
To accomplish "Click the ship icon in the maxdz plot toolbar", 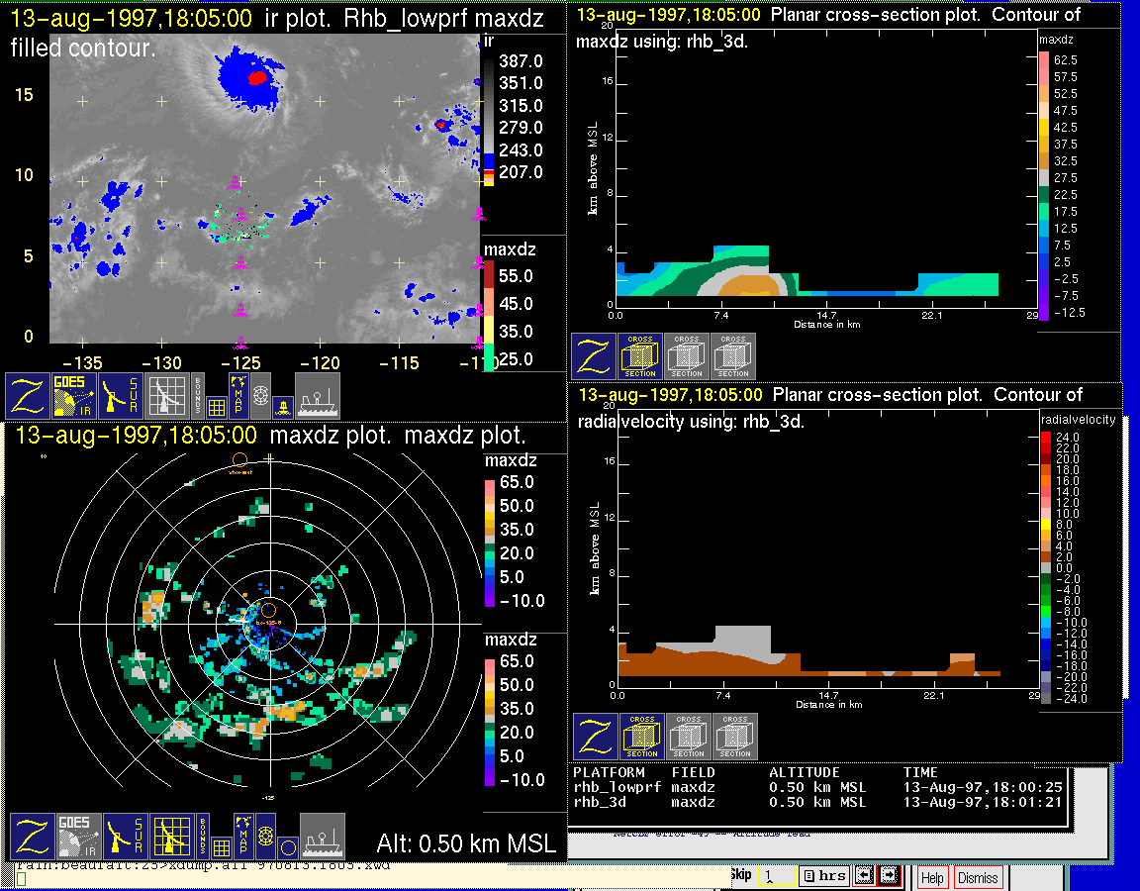I will coord(322,837).
